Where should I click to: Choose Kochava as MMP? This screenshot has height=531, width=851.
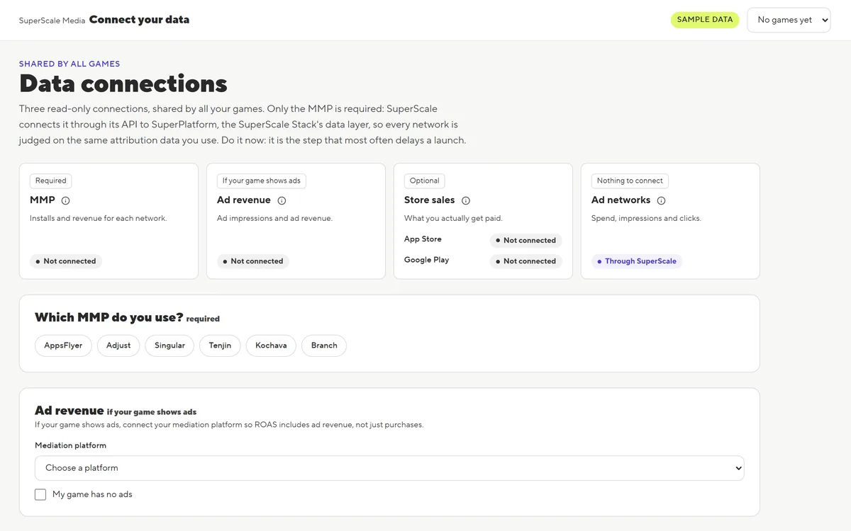click(271, 346)
